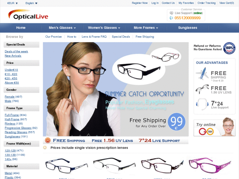Screen dimensions: 239x179
Task: Click the headset 7*24 Live Support icon
Action: click(x=202, y=104)
